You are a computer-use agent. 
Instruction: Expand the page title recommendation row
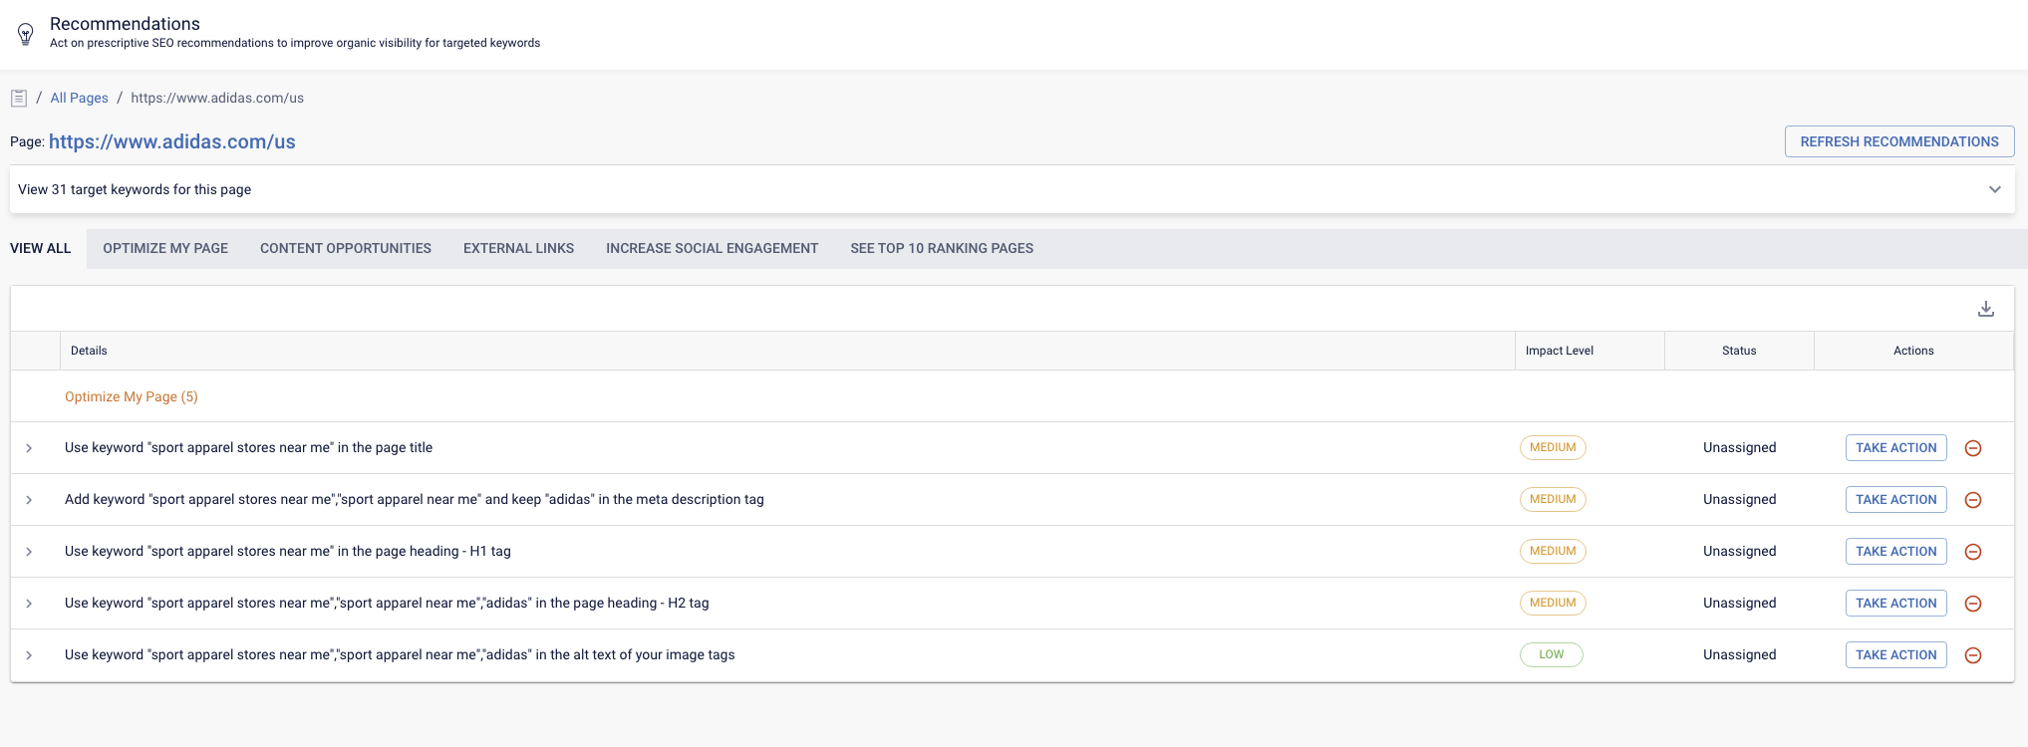point(29,448)
